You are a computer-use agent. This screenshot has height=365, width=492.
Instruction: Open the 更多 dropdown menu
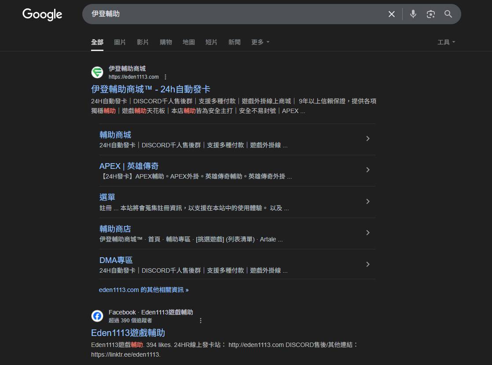[260, 42]
